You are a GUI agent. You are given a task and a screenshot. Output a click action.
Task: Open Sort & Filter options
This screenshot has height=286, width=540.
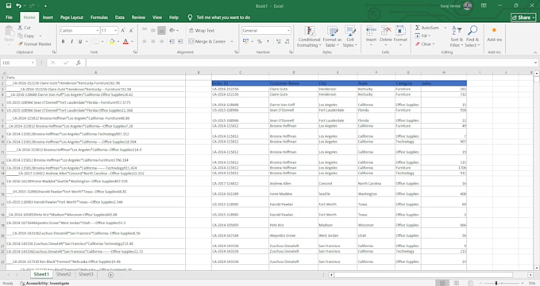point(457,36)
